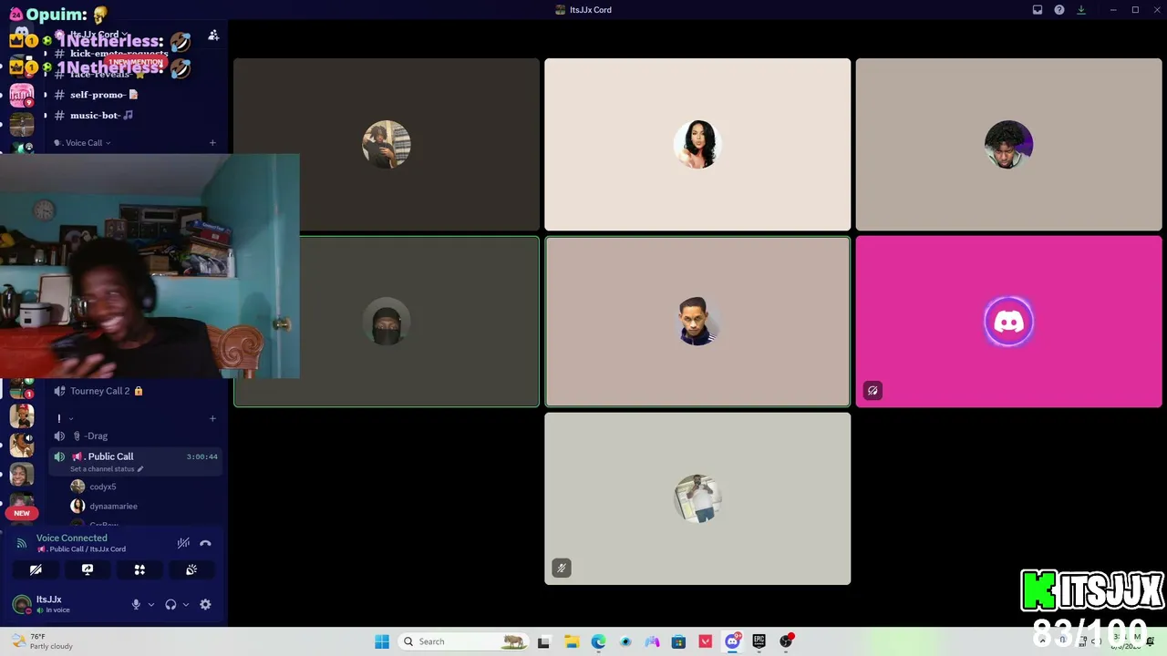Viewport: 1167px width, 656px height.
Task: Open the pink server icon with badge 9
Action: (x=22, y=95)
